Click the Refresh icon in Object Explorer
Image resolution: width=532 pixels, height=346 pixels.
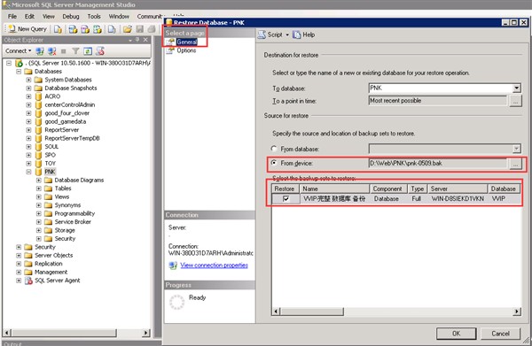[88, 51]
